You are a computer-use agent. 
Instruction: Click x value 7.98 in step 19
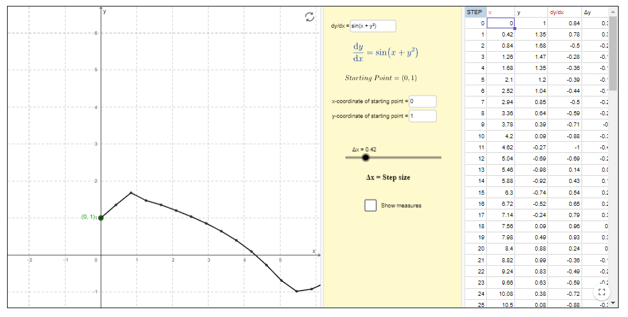tap(500, 237)
